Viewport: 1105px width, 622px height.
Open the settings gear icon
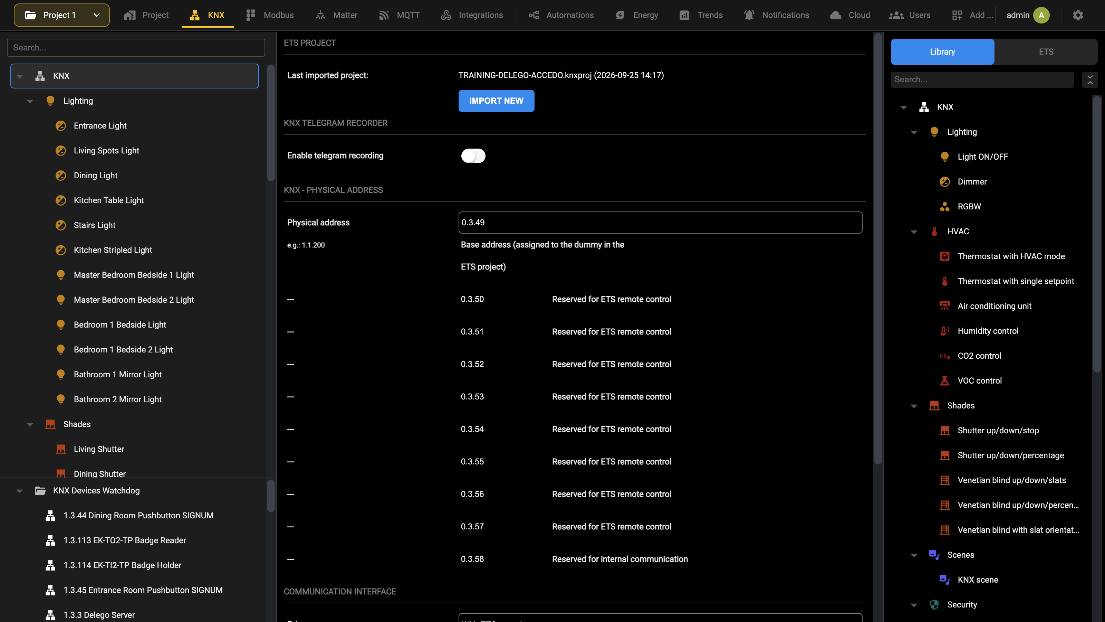pos(1078,15)
